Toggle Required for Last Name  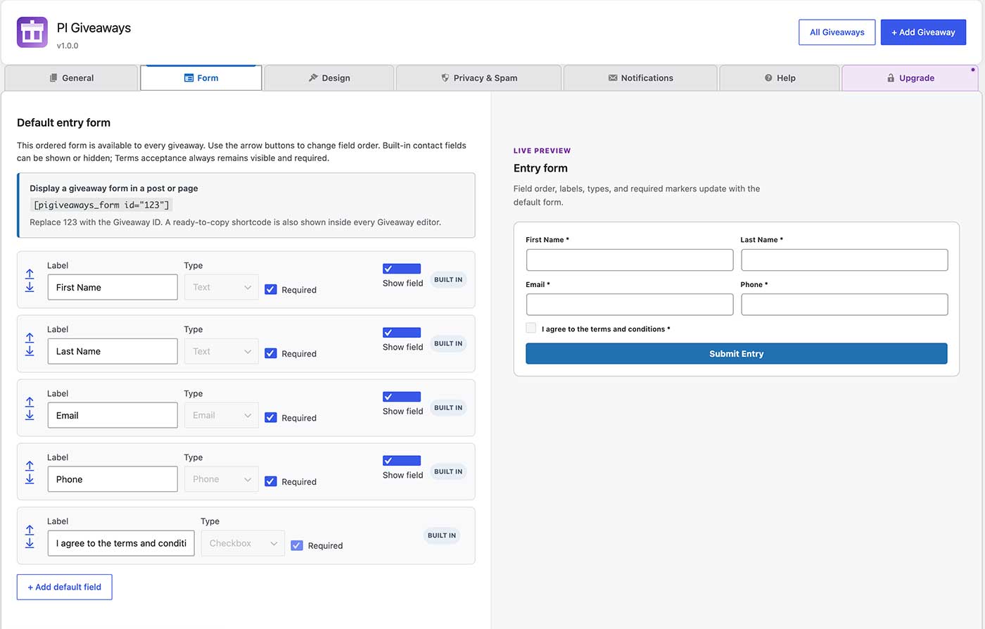[x=271, y=353]
